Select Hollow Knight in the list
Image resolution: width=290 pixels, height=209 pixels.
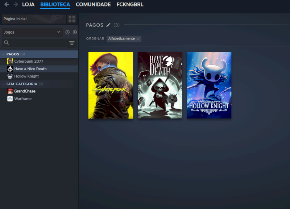coord(39,76)
